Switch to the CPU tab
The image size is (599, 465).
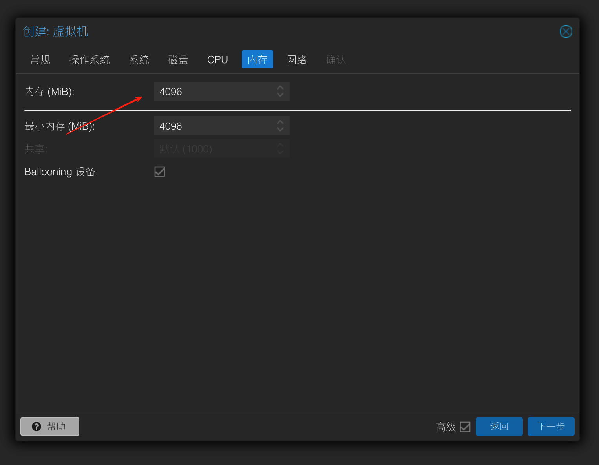coord(217,60)
